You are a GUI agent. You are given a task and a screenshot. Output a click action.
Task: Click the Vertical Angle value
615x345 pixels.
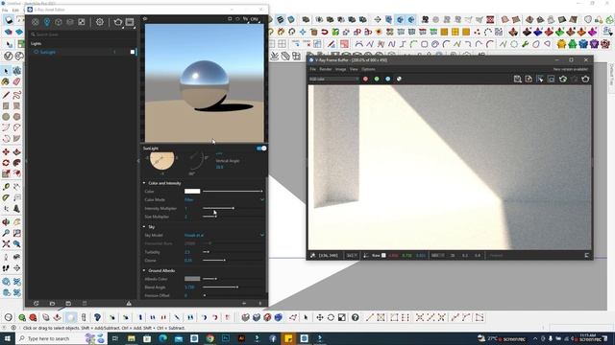pyautogui.click(x=220, y=167)
